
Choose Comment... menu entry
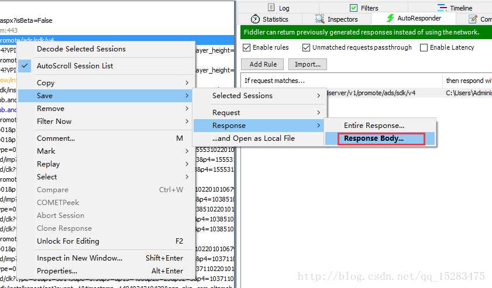(x=106, y=138)
